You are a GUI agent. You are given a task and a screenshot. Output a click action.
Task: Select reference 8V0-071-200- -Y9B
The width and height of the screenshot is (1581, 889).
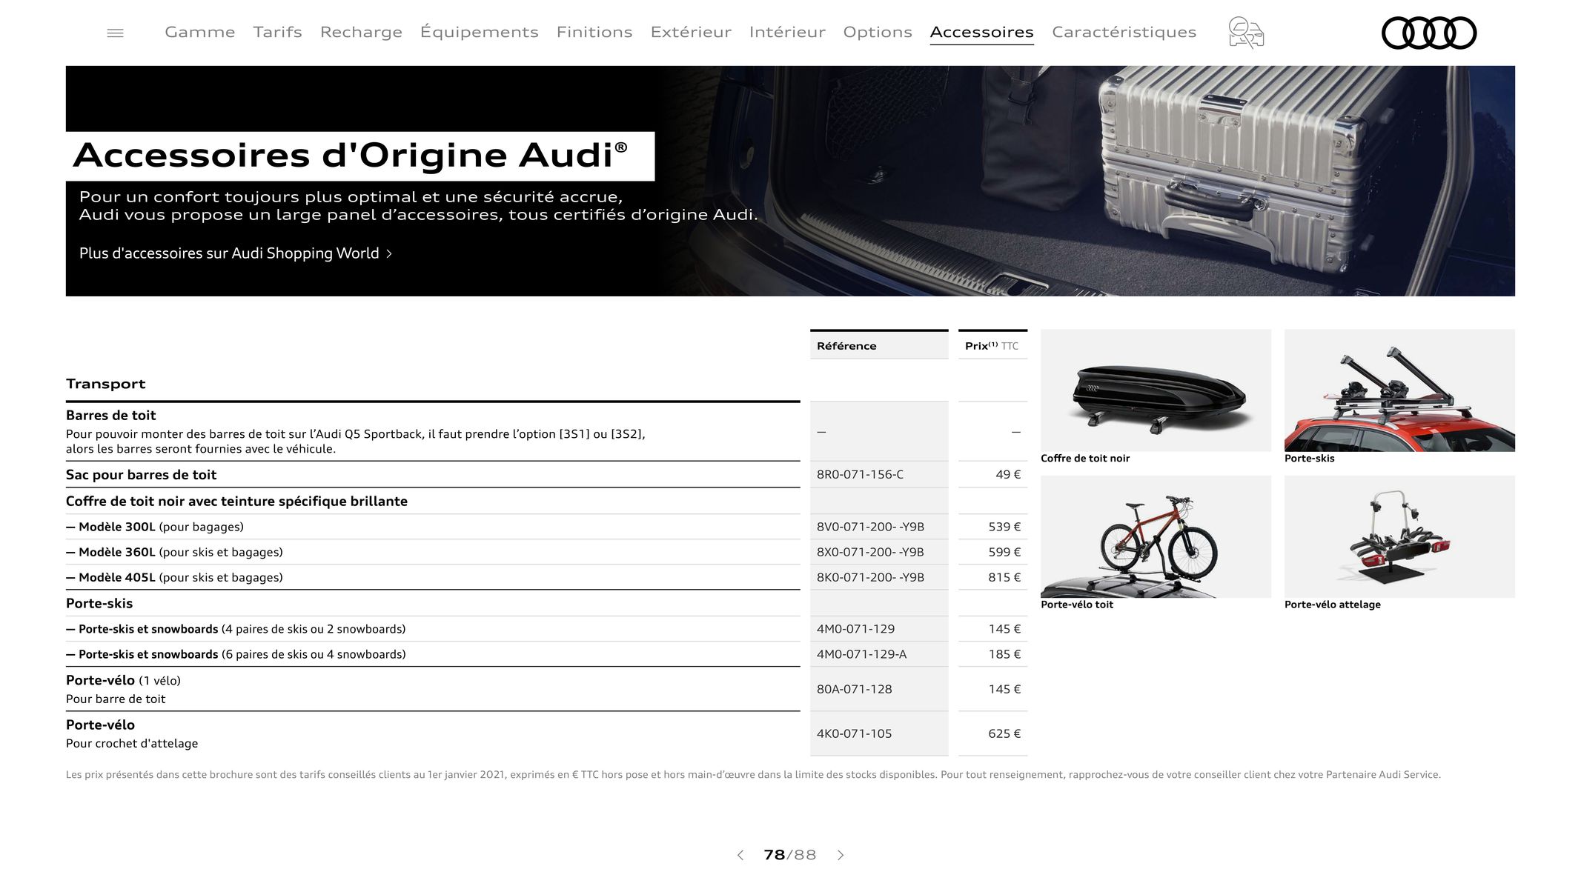point(870,527)
